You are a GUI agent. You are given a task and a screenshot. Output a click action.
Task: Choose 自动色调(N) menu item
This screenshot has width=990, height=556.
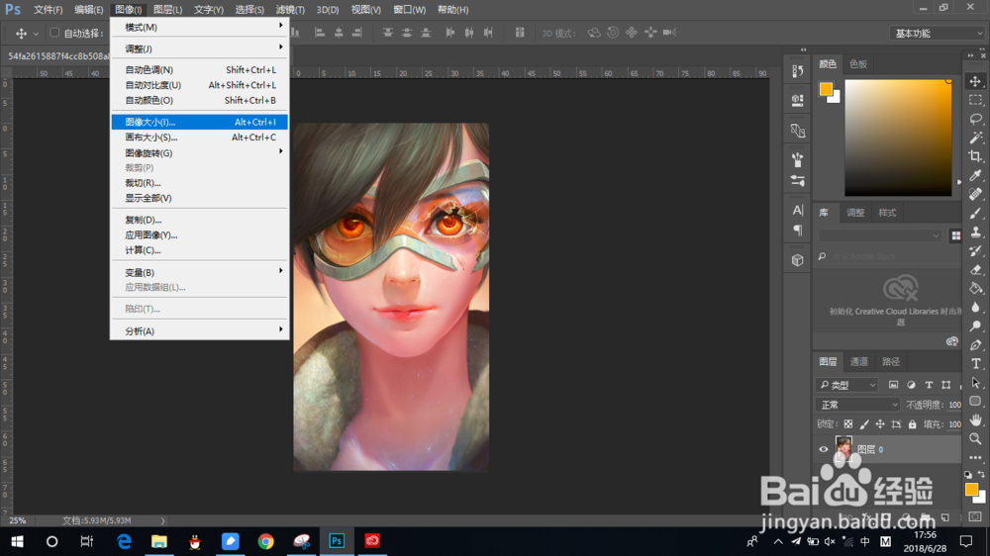pos(200,69)
